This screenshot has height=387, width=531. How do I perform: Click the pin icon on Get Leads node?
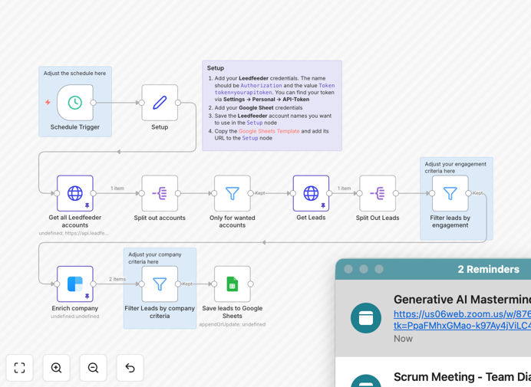[x=323, y=205]
